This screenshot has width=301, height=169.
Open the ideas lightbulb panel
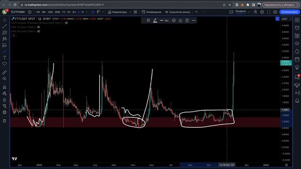point(297,67)
